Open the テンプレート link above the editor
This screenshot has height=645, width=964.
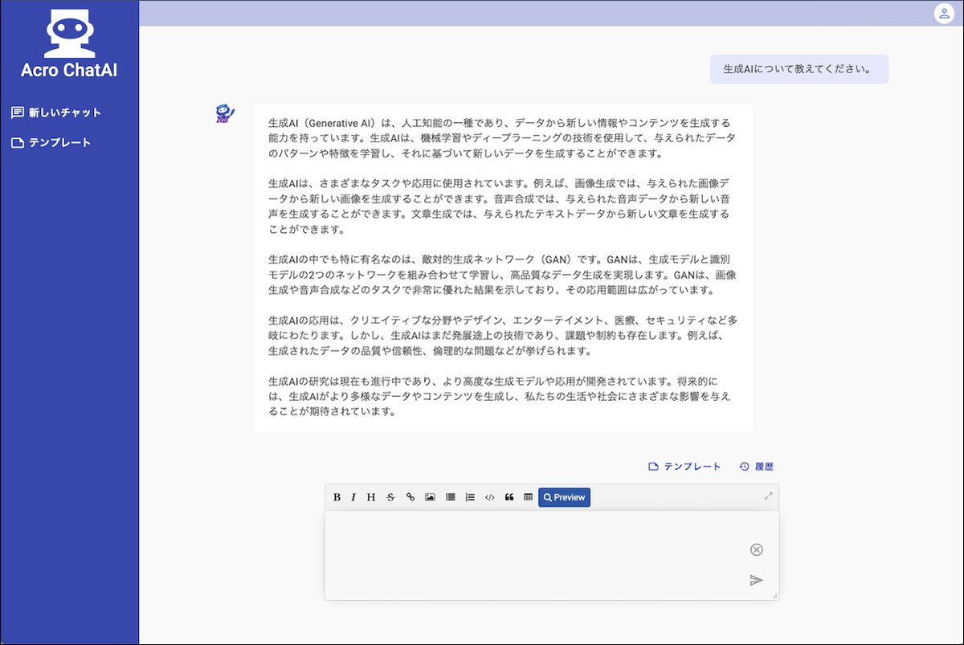(x=684, y=466)
